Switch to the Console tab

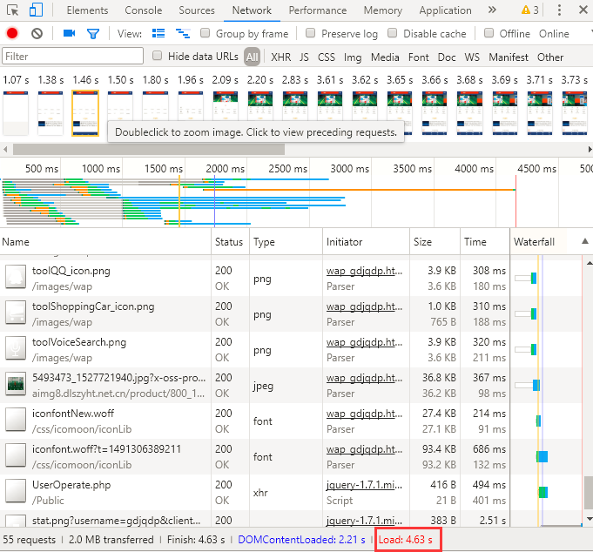tap(144, 10)
